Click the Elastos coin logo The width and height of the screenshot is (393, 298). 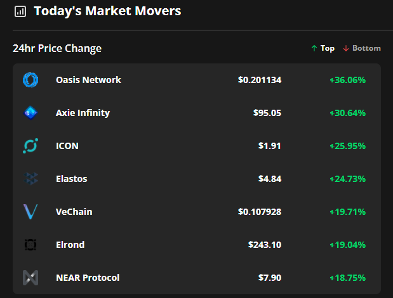point(30,179)
